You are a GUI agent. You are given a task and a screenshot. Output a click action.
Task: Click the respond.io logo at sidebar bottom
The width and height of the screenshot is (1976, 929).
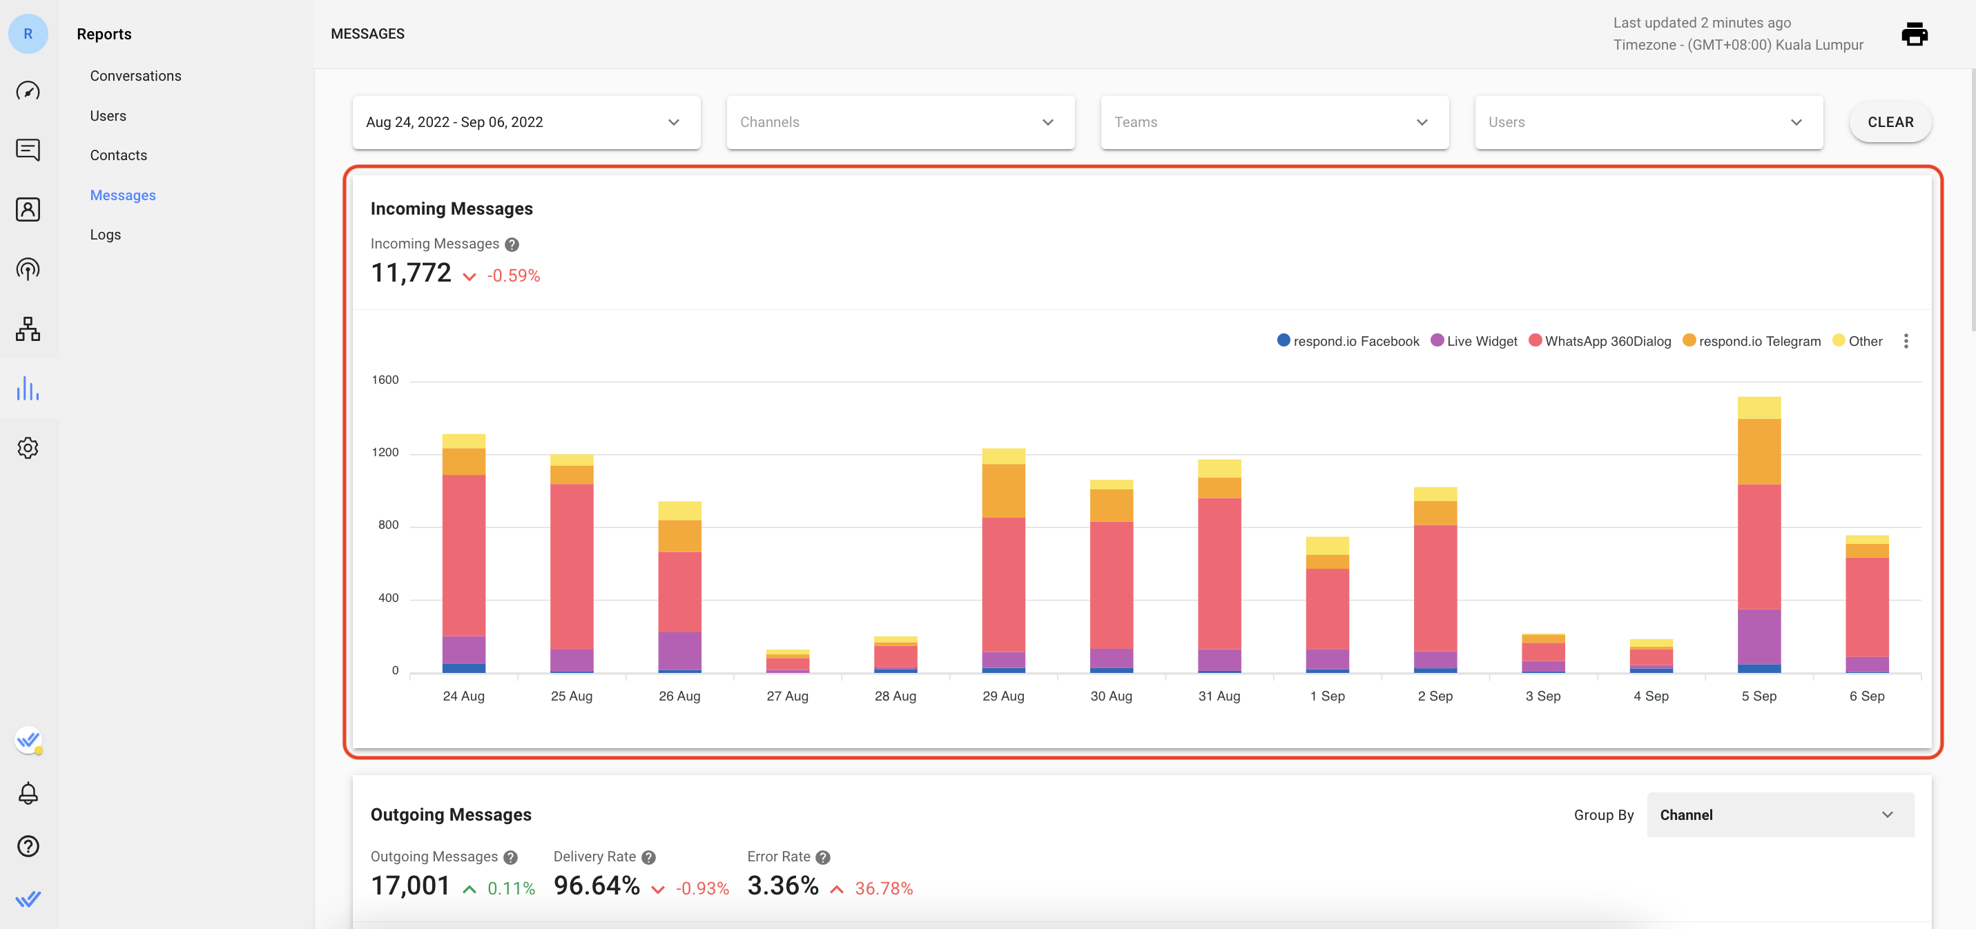pos(28,899)
